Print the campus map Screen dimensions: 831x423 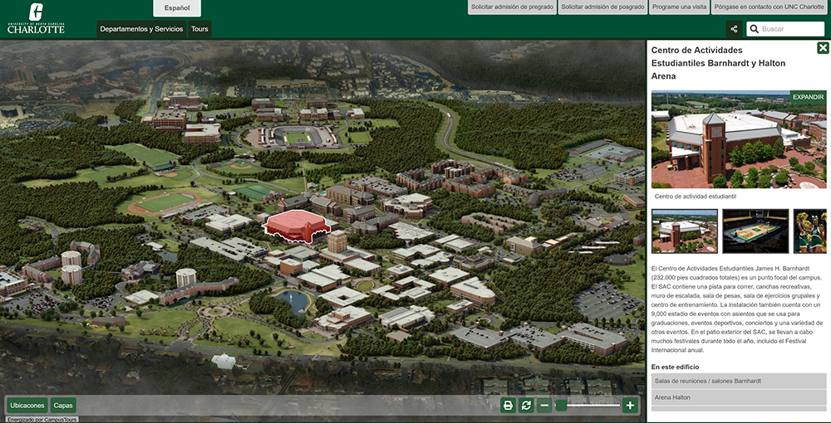(x=509, y=406)
